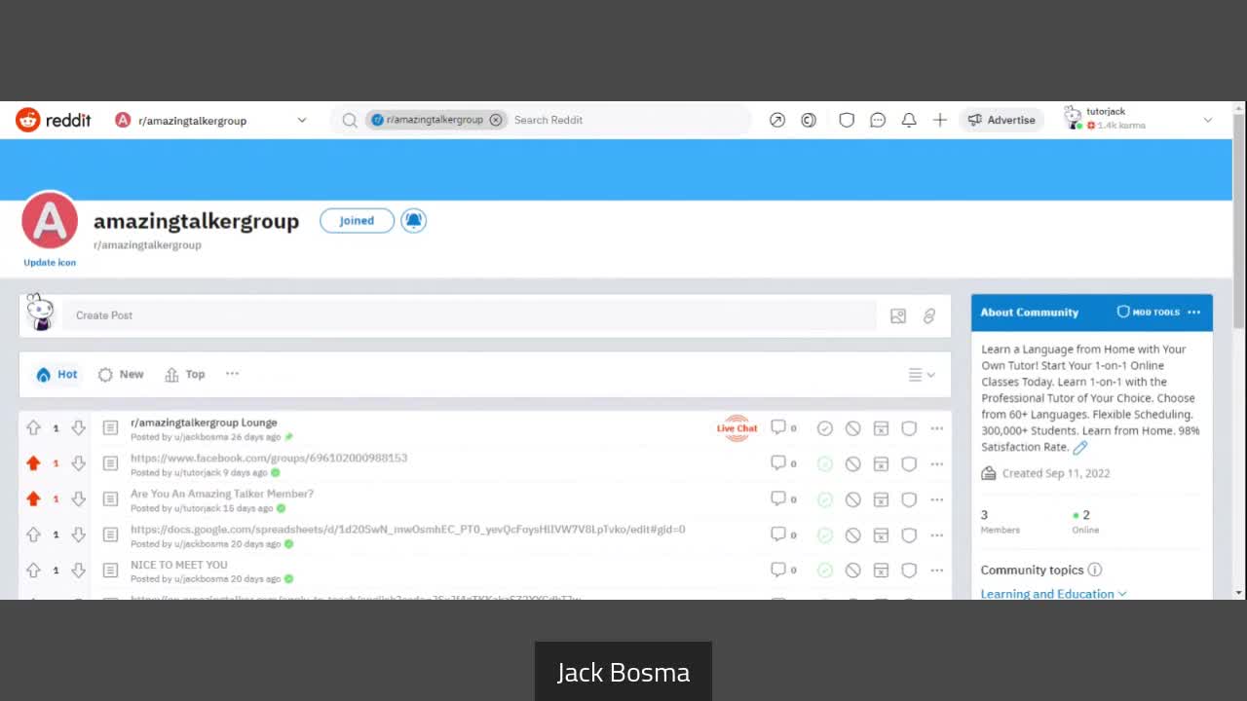Open mod shield on the Lounge post
This screenshot has height=701, width=1247.
(909, 428)
